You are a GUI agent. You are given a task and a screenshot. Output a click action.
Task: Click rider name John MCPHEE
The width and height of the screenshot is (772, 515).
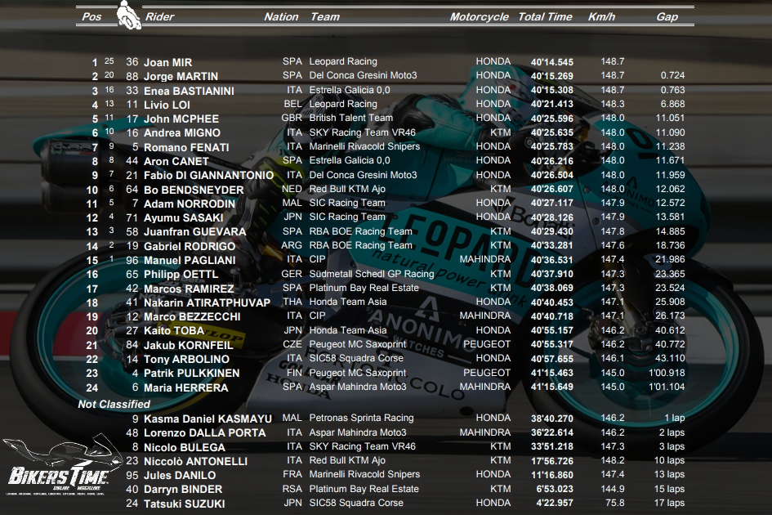181,119
